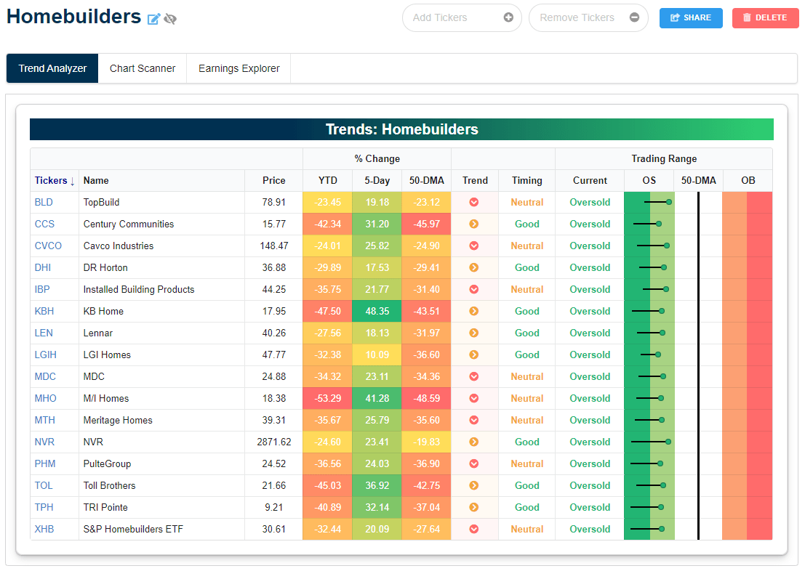The height and width of the screenshot is (571, 805).
Task: Click the sort arrow on Tickers column
Action: [71, 180]
